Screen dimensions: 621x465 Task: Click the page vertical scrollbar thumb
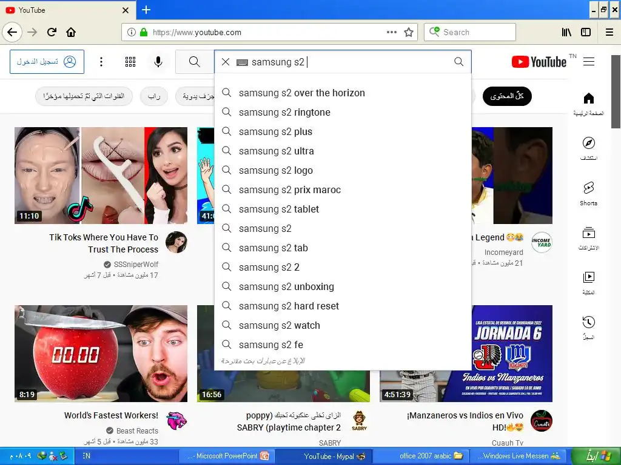616,92
